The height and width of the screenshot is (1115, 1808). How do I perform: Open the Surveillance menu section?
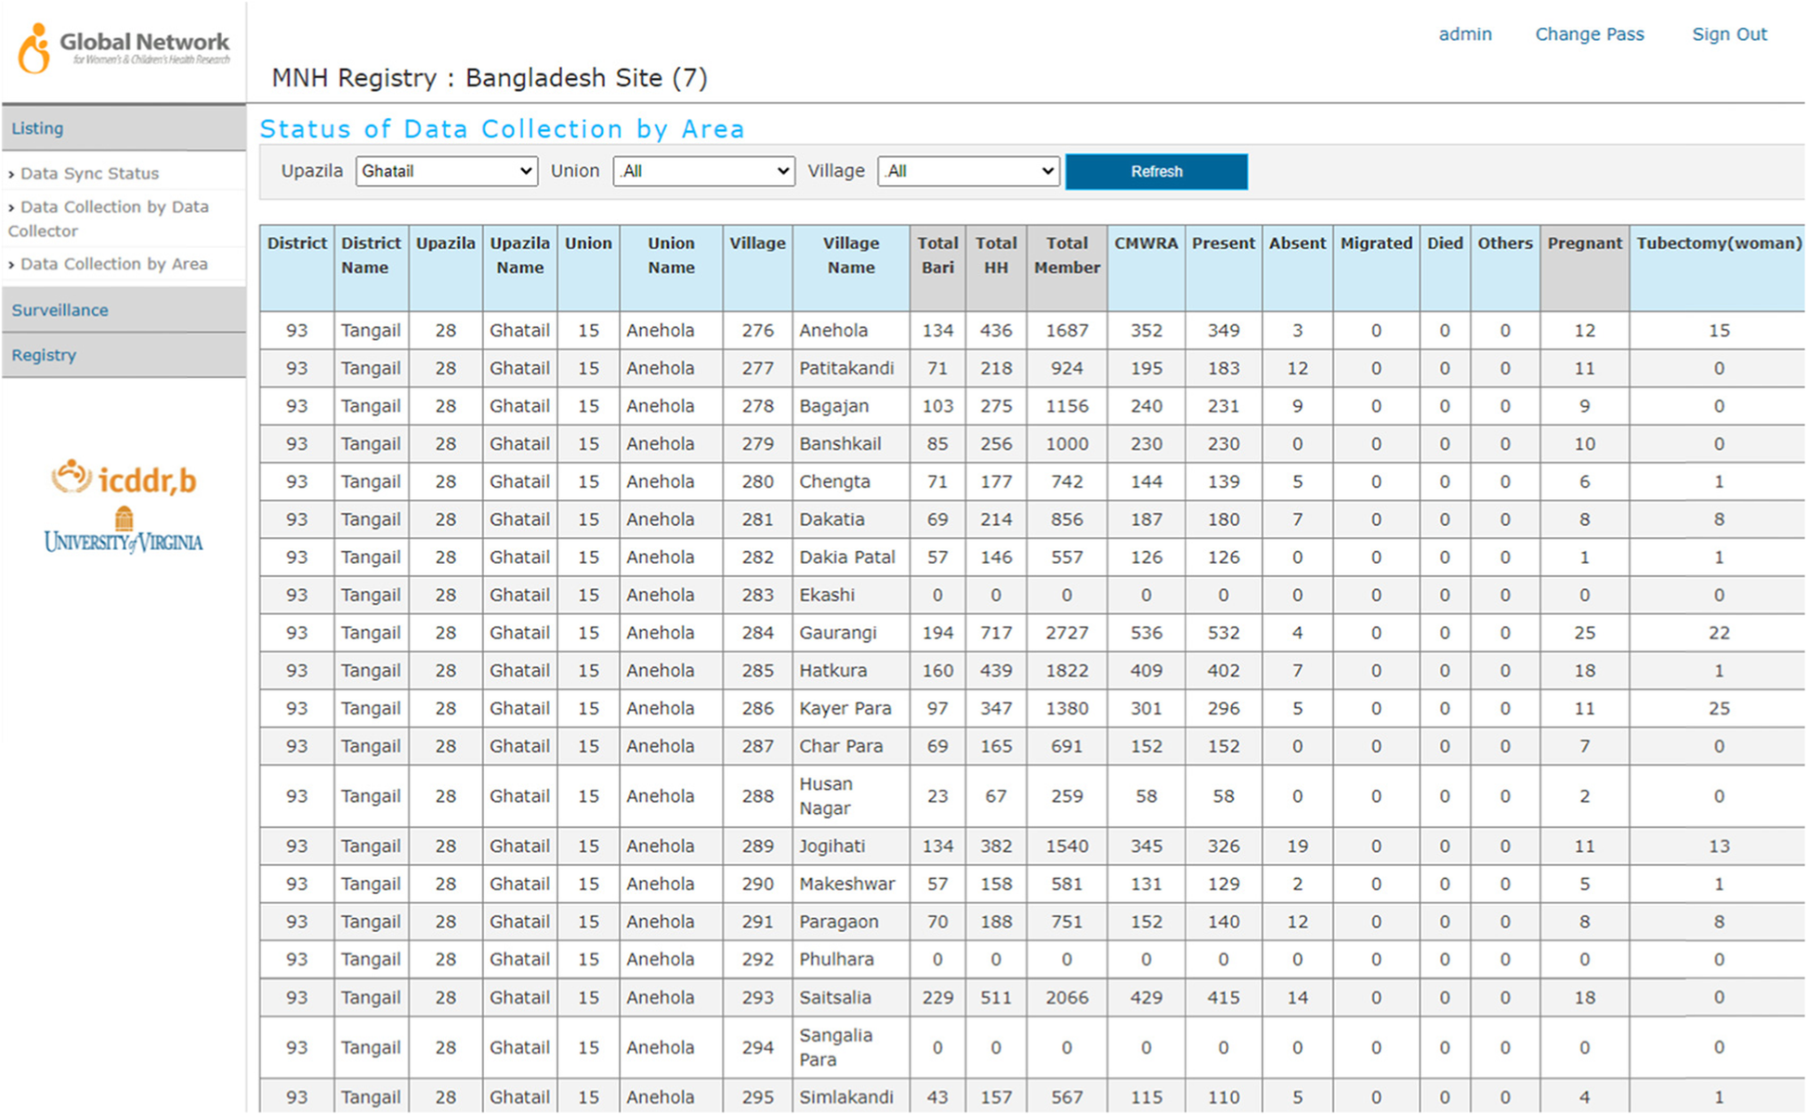pos(124,309)
